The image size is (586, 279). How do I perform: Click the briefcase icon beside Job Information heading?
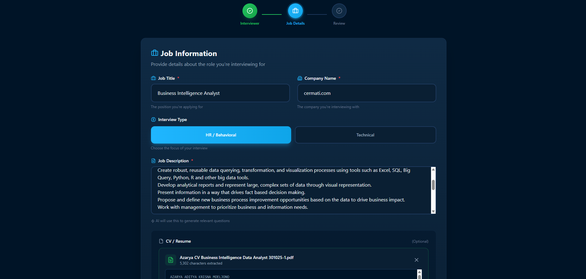click(155, 53)
